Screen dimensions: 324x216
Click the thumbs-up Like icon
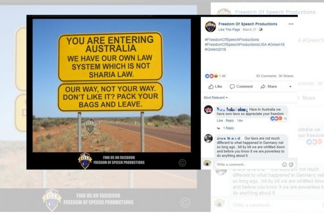(x=211, y=87)
